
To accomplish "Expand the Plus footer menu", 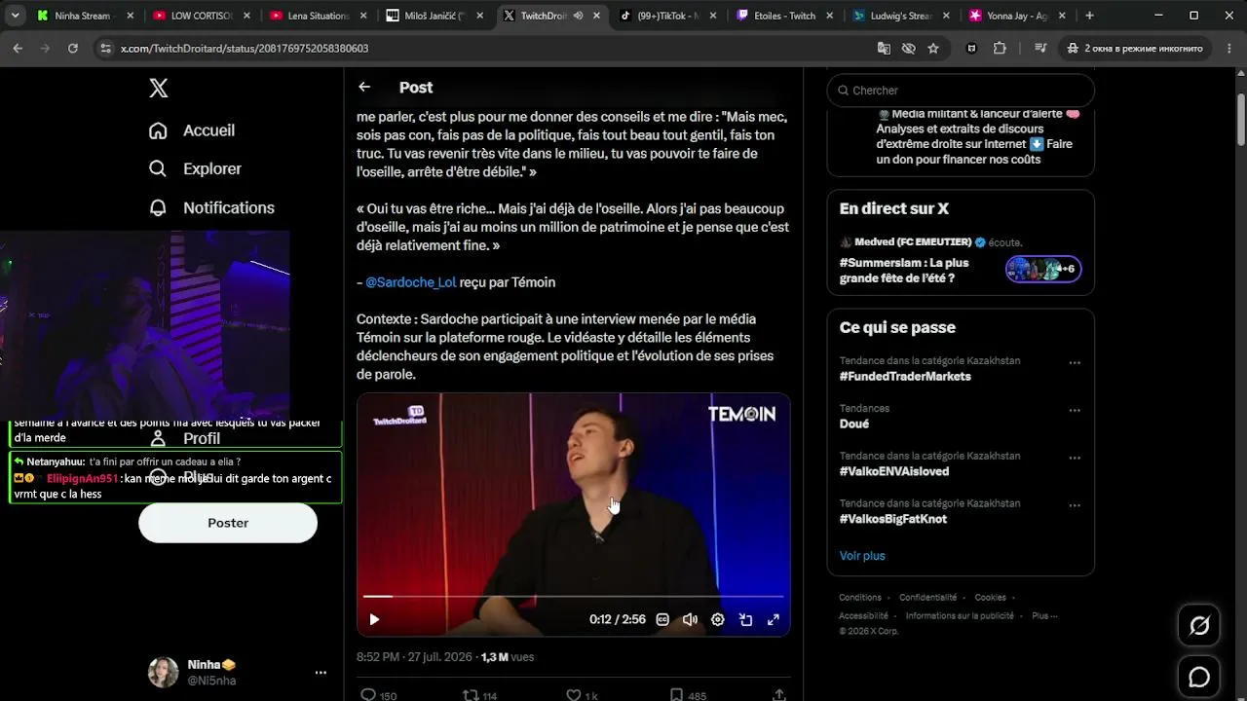I will [1044, 615].
